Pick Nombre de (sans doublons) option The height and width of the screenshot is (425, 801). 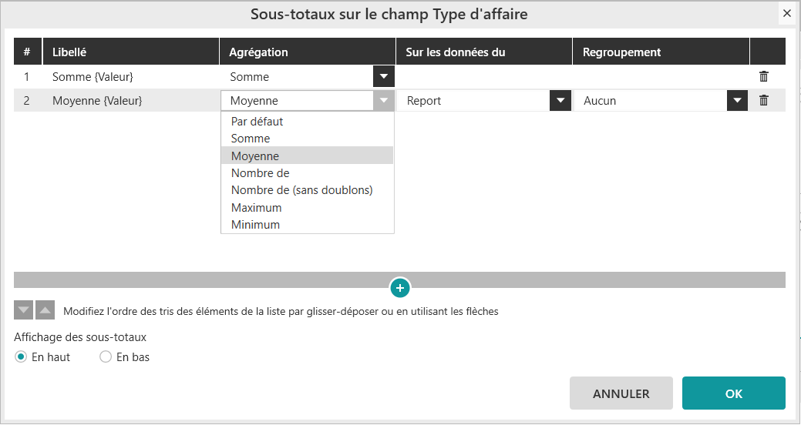301,190
